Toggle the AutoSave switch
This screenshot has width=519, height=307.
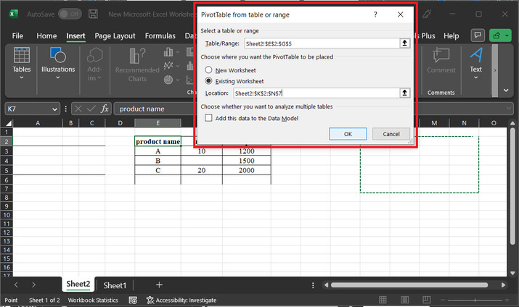click(x=70, y=14)
